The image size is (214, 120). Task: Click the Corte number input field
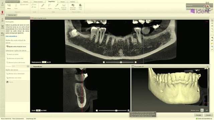[x=38, y=110]
